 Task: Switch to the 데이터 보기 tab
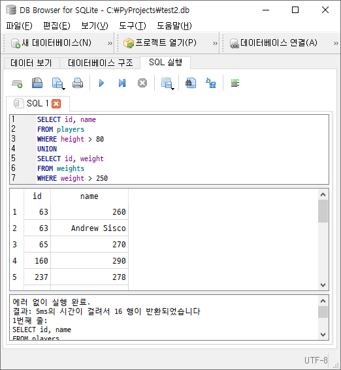coord(31,63)
